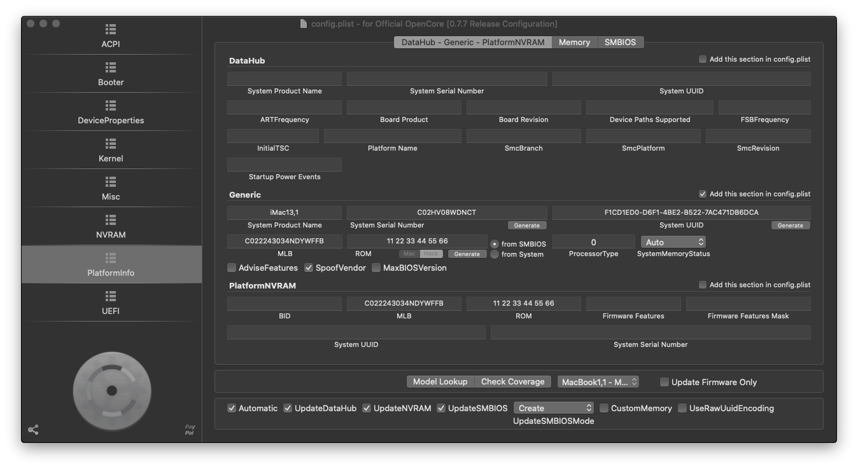Open the Kernel section icon
This screenshot has height=469, width=858.
(111, 144)
